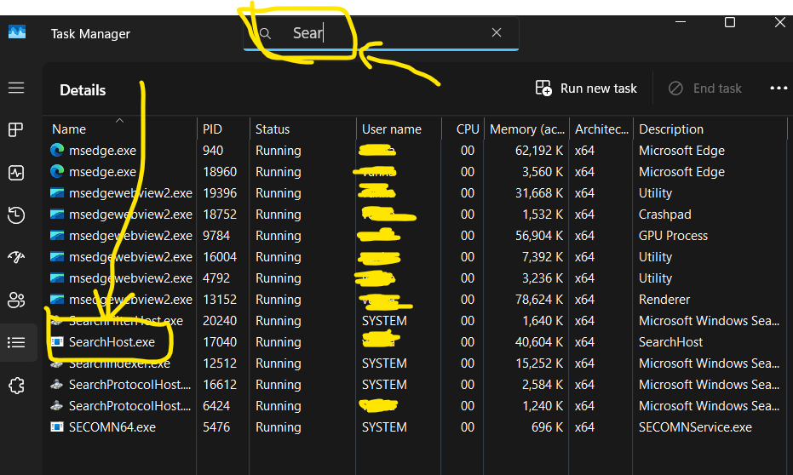The height and width of the screenshot is (475, 793).
Task: Click the Renderer description cell
Action: pos(664,299)
